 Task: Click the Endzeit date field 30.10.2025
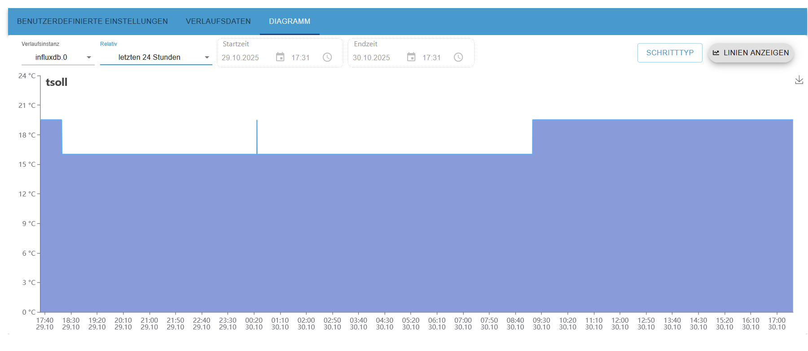coord(371,58)
